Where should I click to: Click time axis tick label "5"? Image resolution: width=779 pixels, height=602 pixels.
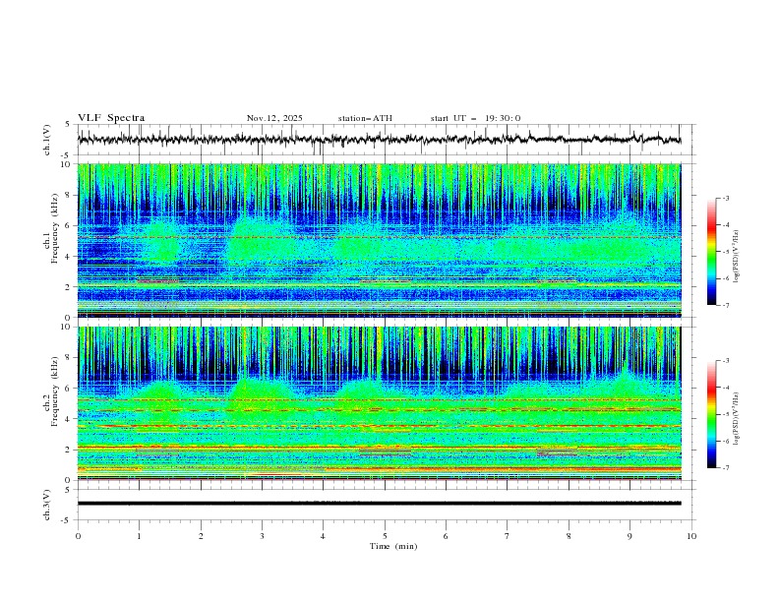tap(385, 536)
